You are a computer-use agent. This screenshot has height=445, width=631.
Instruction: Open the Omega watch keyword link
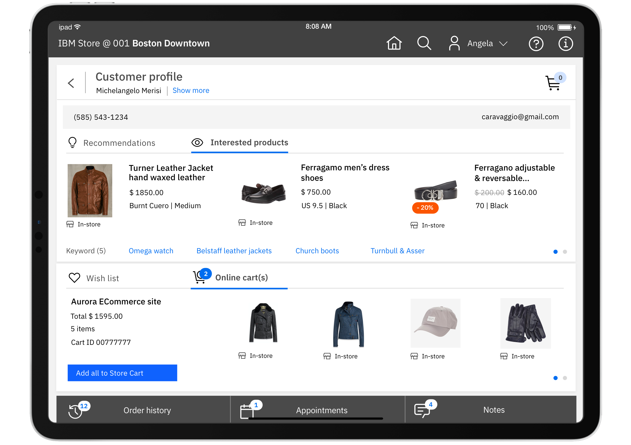151,251
